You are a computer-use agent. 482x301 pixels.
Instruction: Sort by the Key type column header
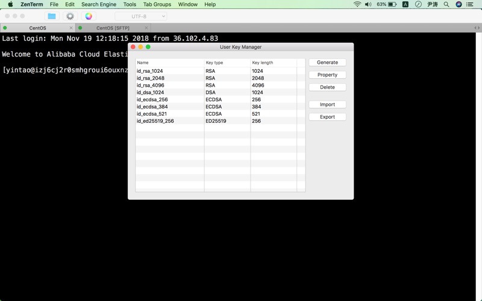228,63
